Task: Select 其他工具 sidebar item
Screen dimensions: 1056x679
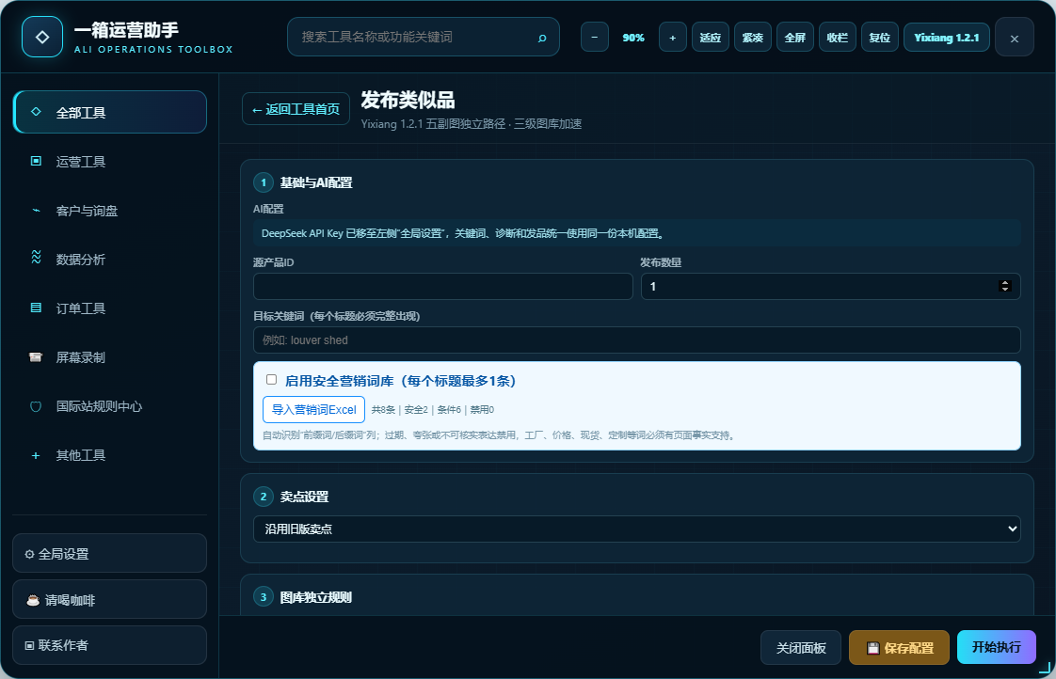Action: (110, 455)
